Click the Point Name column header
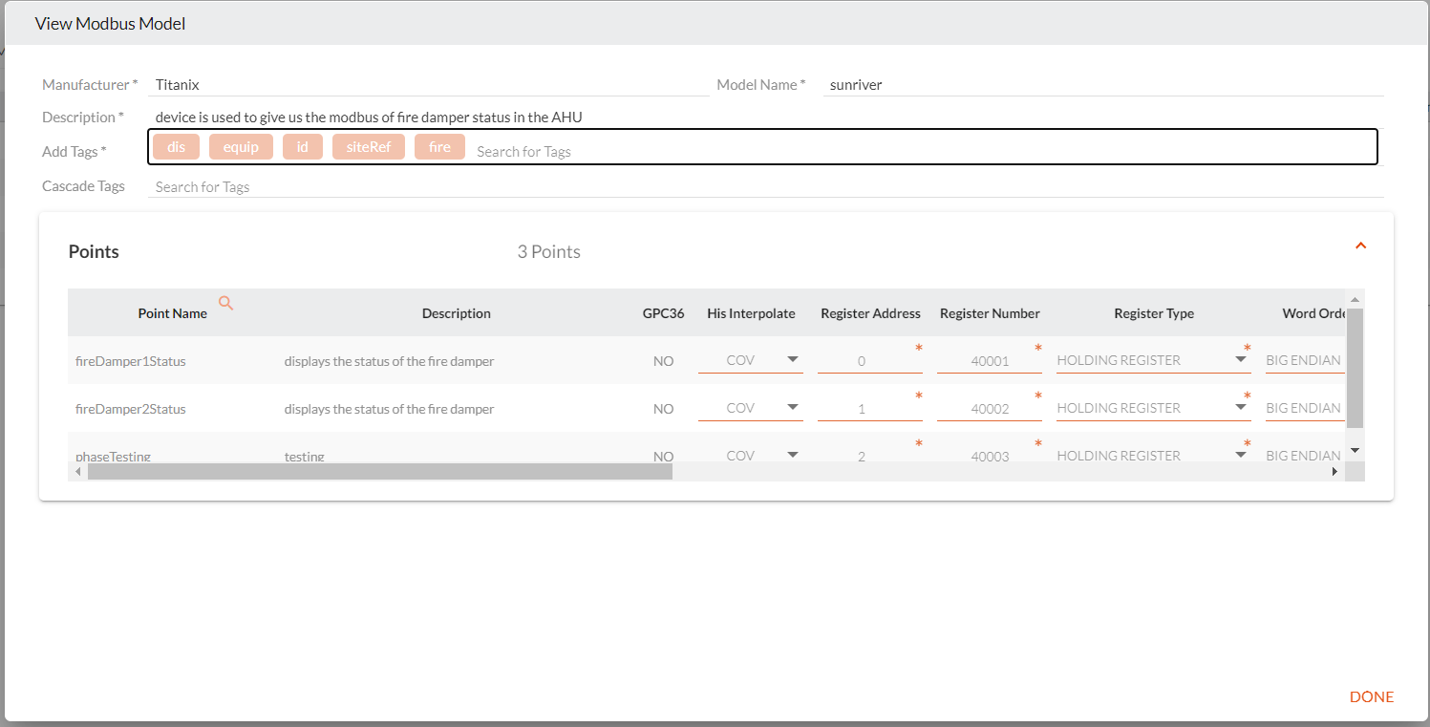 click(172, 313)
